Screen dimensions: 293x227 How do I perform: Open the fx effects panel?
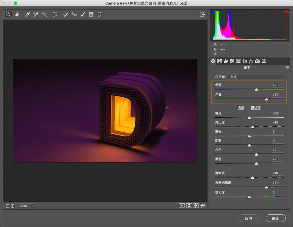click(251, 61)
